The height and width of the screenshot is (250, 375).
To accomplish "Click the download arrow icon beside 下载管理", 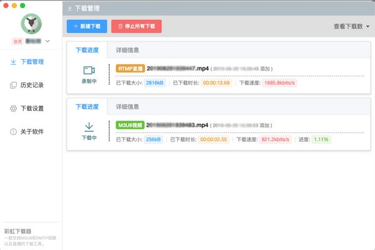I will pos(13,62).
